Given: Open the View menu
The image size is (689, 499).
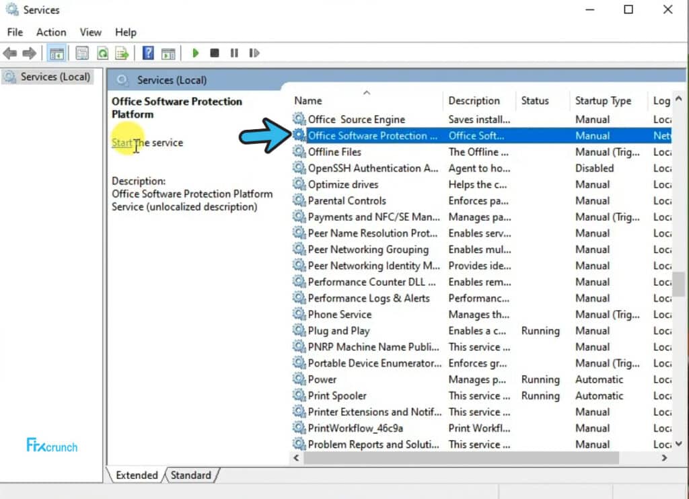Looking at the screenshot, I should point(91,32).
